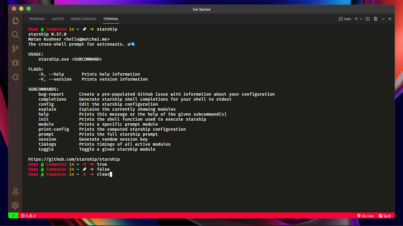Click the 'timings' subcommand text
The image size is (403, 226).
point(47,144)
